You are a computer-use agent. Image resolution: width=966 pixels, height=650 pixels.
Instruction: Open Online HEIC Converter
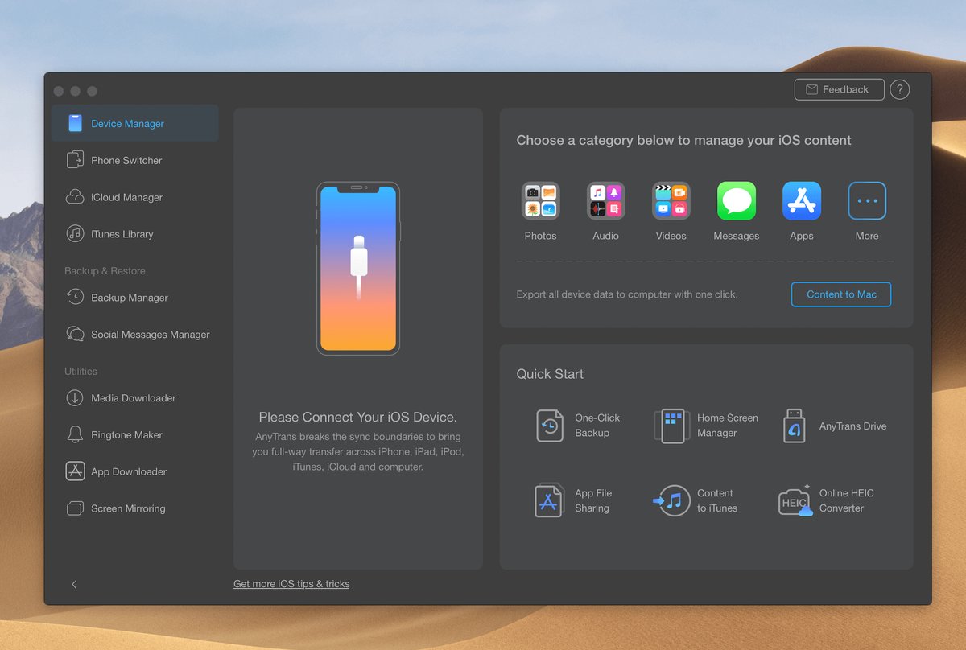click(795, 500)
